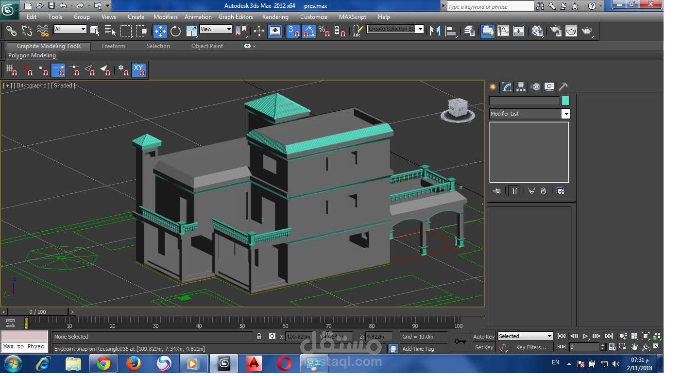Click the Save File icon in Quick Access

coord(51,6)
